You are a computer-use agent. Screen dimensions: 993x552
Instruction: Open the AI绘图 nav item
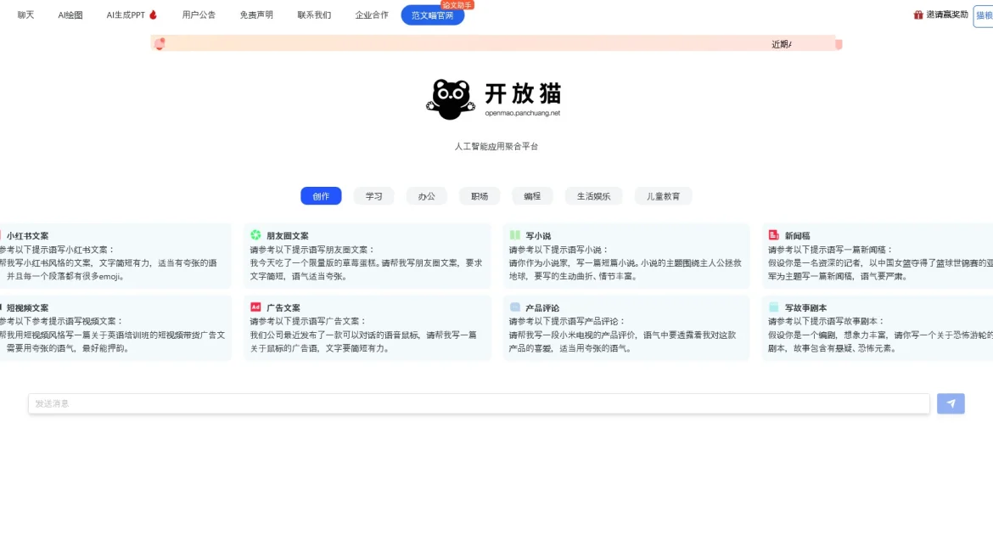click(70, 14)
